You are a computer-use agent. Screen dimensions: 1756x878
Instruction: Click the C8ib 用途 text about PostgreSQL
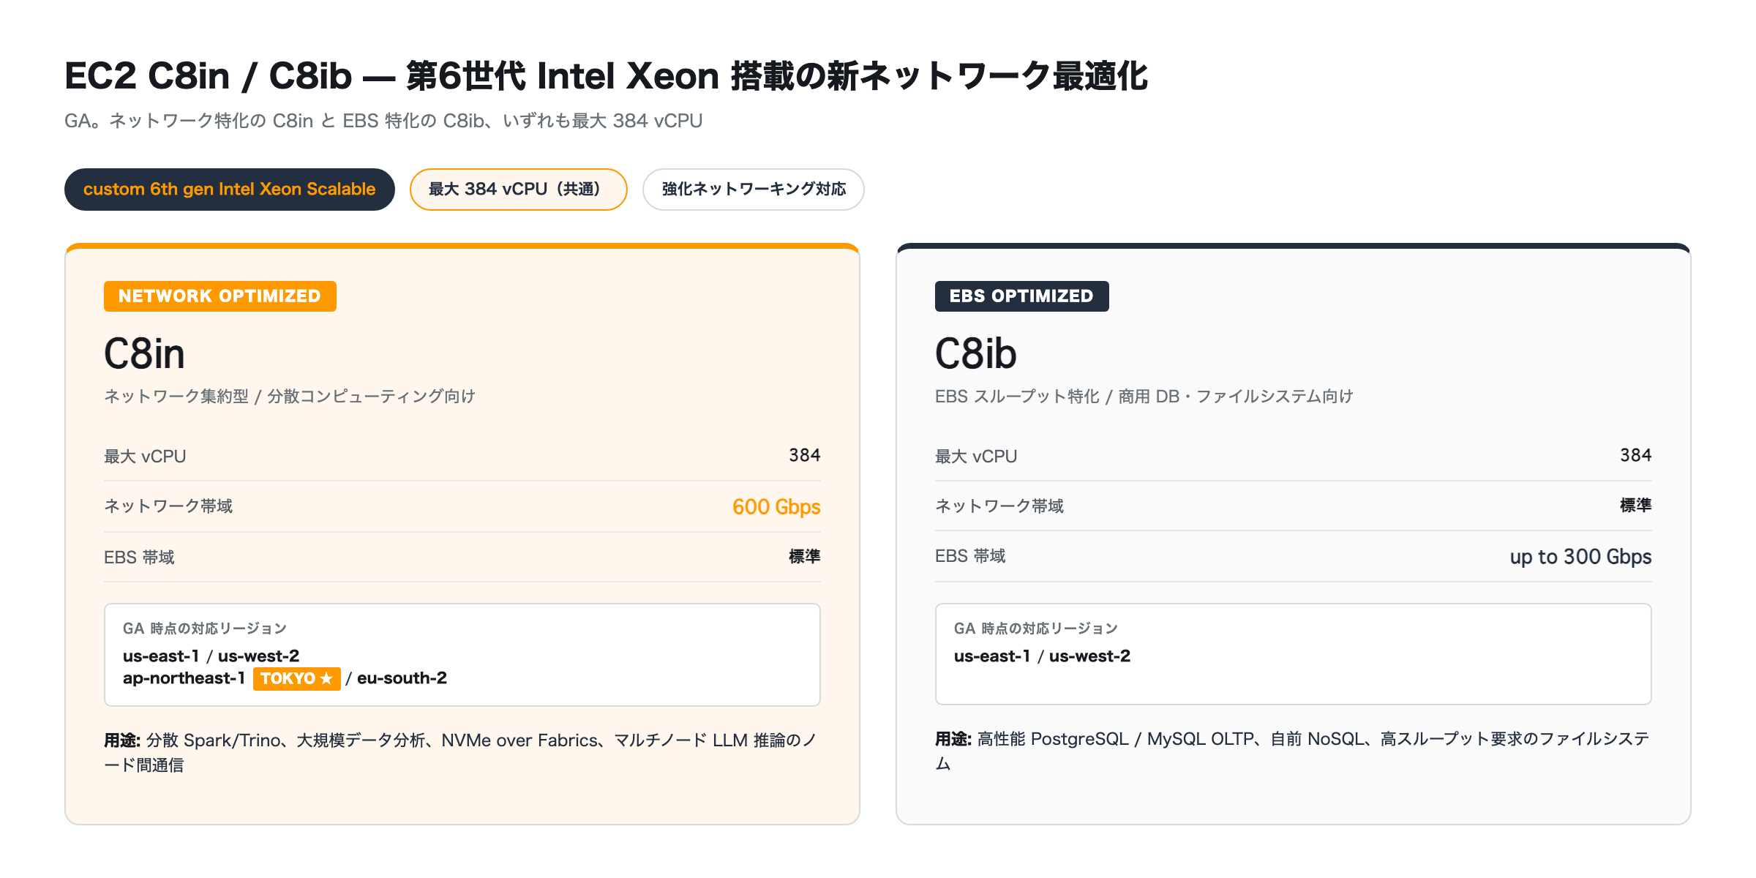(x=1292, y=751)
